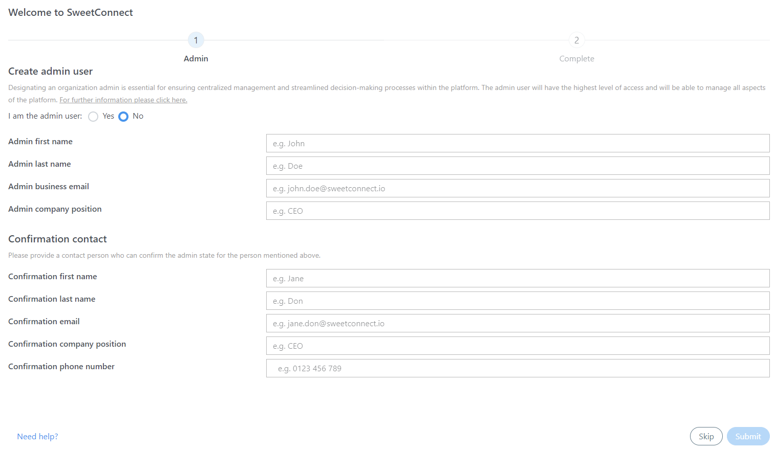775x450 pixels.
Task: Focus the Confirmation company position field
Action: tap(518, 346)
